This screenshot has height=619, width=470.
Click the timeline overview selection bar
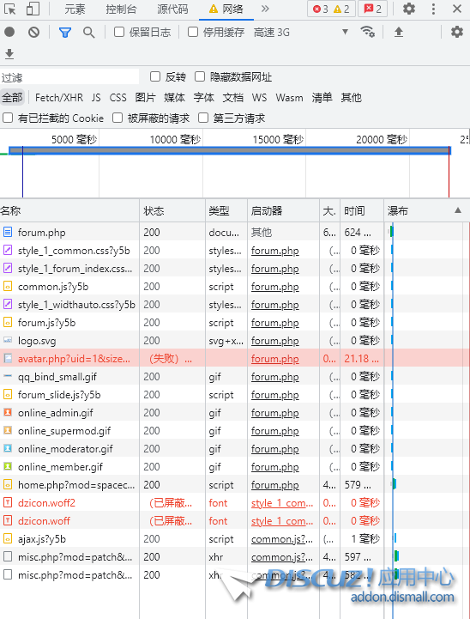(230, 151)
